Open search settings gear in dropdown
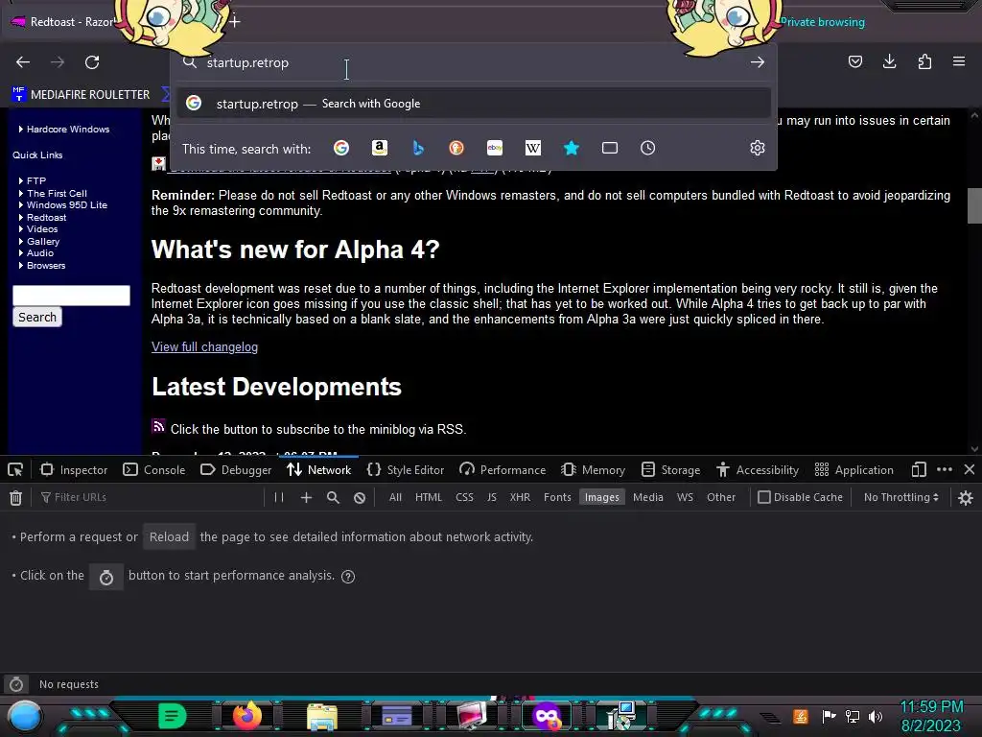Viewport: 982px width, 737px height. point(758,148)
